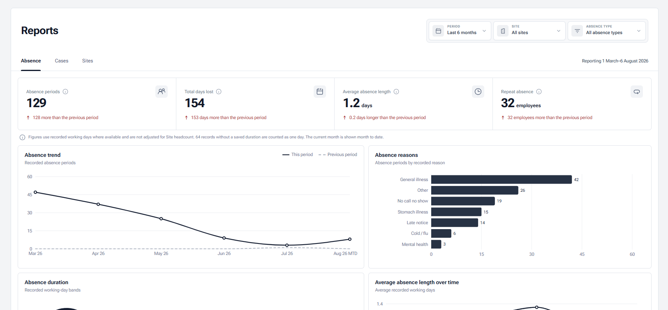This screenshot has height=310, width=668.
Task: Open the Period dropdown showing Last 6 months
Action: [x=460, y=31]
